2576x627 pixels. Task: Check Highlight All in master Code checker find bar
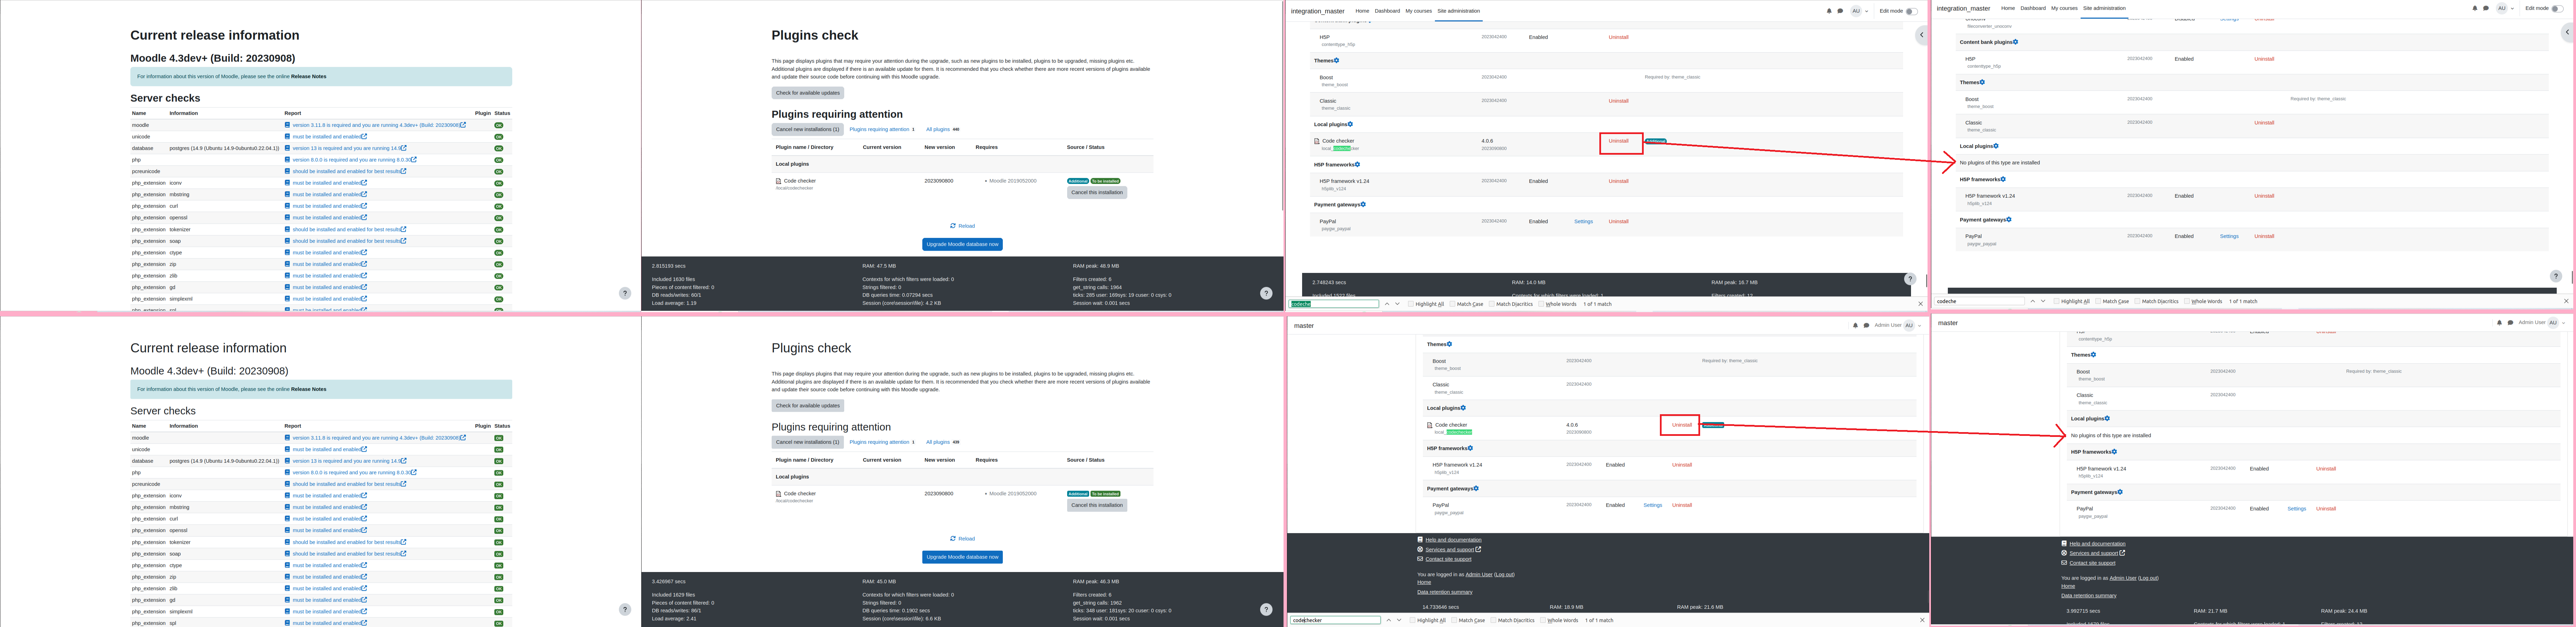click(x=1412, y=620)
